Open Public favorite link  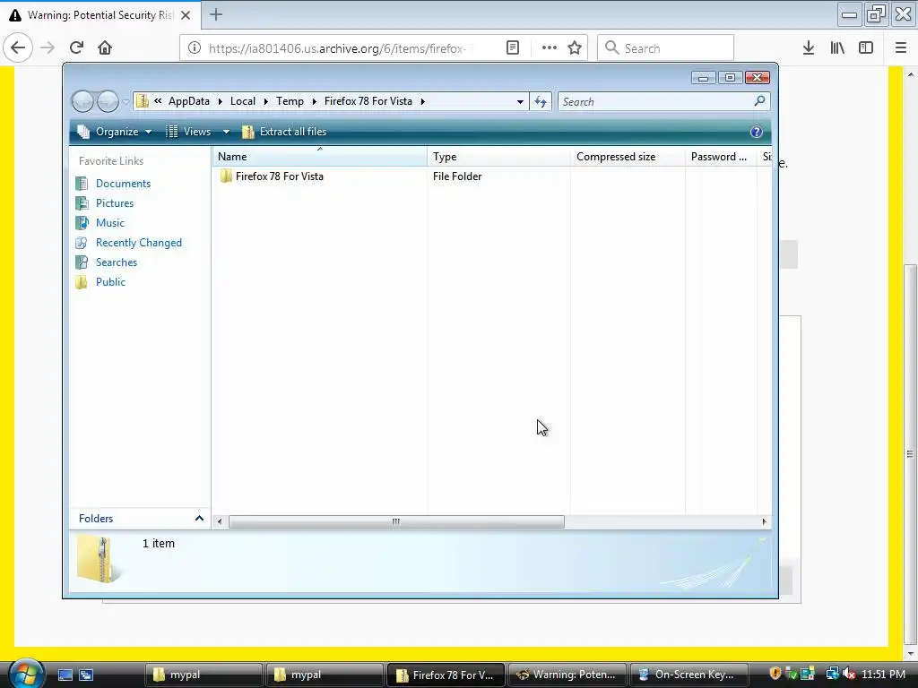coord(110,282)
